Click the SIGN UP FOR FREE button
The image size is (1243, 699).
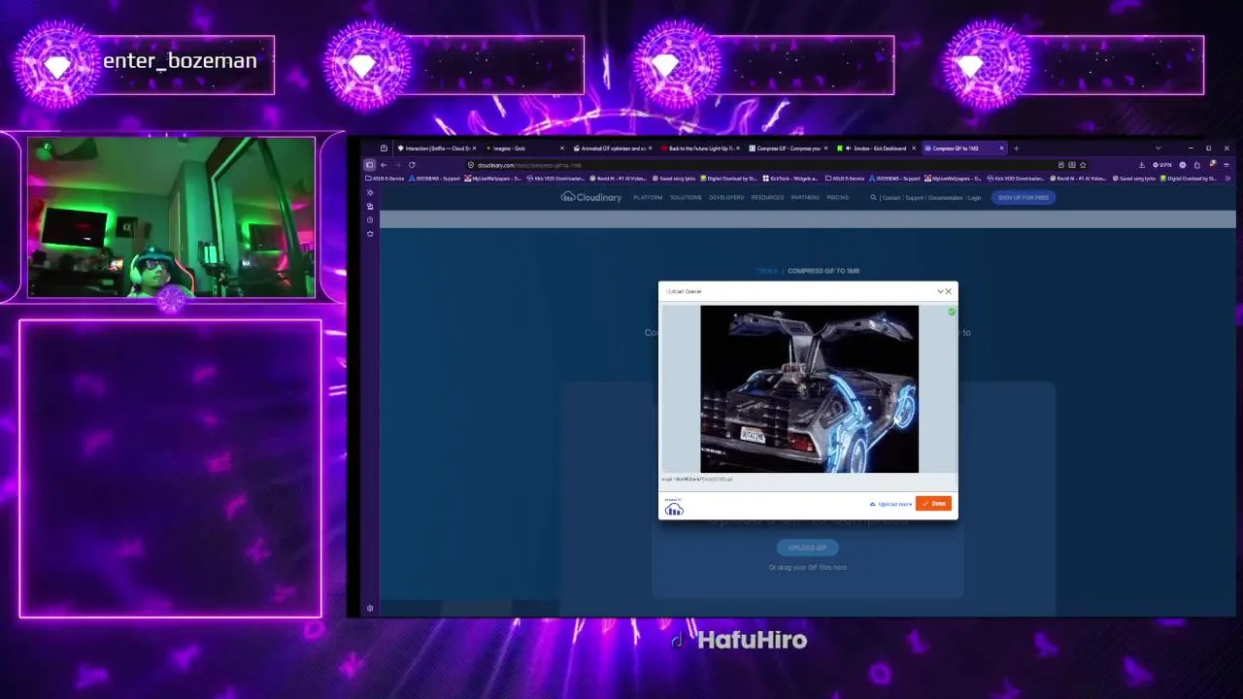tap(1023, 197)
